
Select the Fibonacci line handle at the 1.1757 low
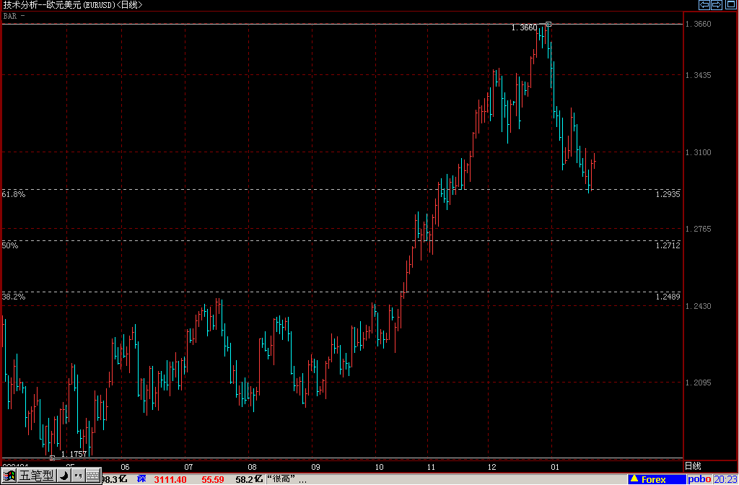[52, 458]
